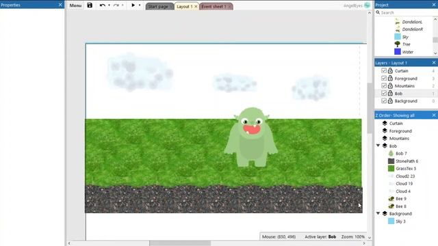Close the Properties panel
438x246 pixels.
[60, 5]
